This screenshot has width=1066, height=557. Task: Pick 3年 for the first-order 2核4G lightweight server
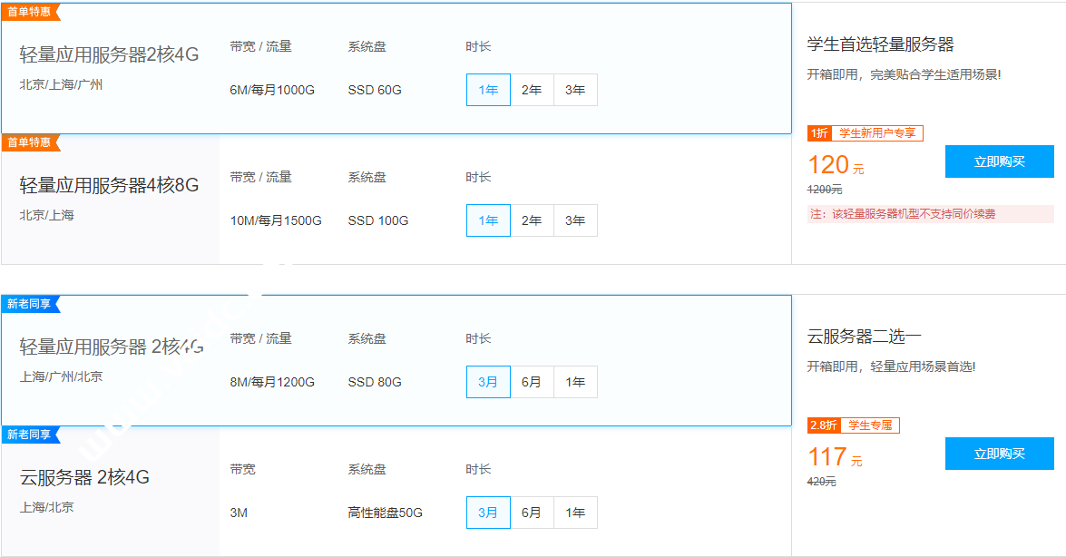[575, 90]
